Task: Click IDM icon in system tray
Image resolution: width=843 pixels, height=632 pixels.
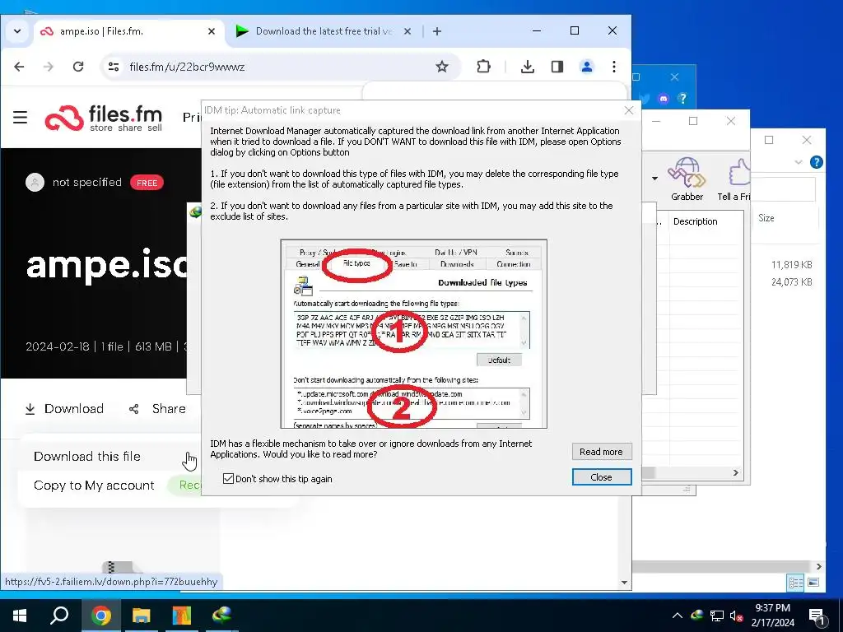Action: click(696, 616)
